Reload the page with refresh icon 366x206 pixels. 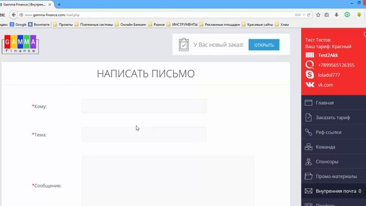309,15
